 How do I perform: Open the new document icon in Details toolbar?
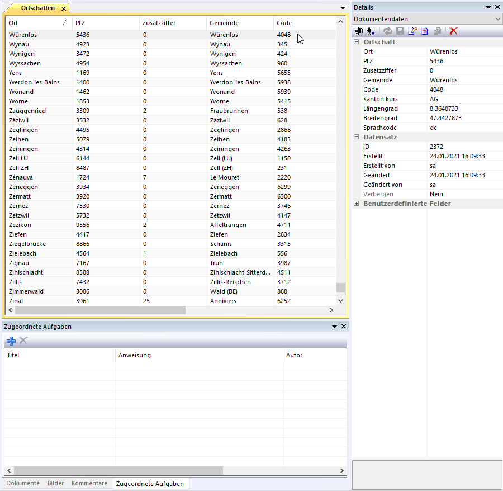(x=425, y=31)
